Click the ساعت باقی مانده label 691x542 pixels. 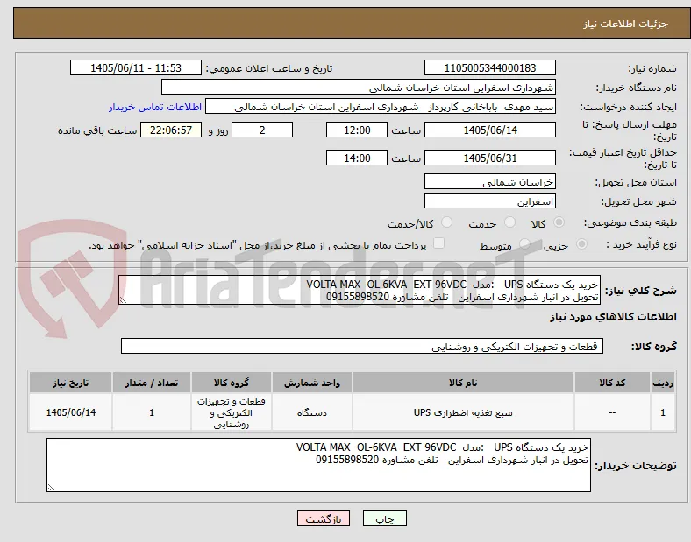[97, 130]
